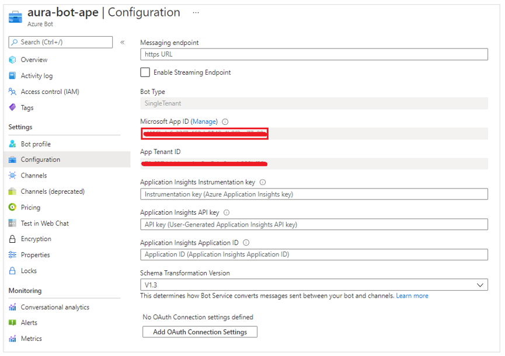Click the Monitoring section heading
The image size is (505, 356).
coord(25,291)
